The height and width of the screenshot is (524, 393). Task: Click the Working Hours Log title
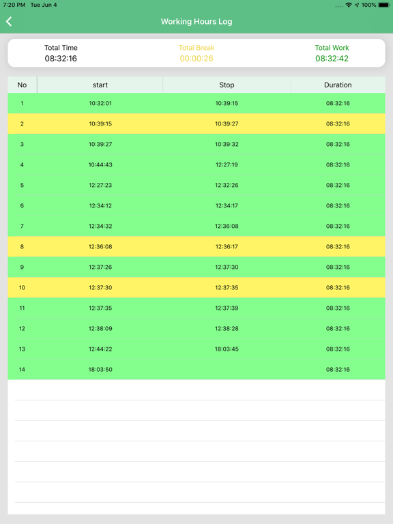[x=196, y=22]
